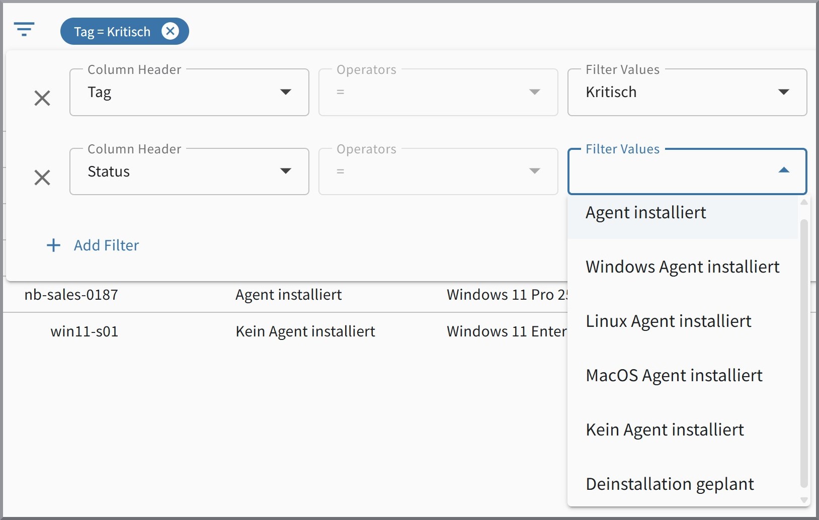The width and height of the screenshot is (819, 520).
Task: Select Agent installiert from the list
Action: (646, 213)
